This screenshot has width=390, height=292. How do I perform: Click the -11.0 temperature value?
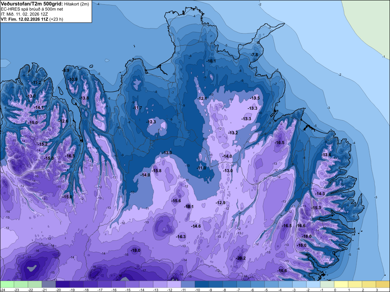[201, 168]
